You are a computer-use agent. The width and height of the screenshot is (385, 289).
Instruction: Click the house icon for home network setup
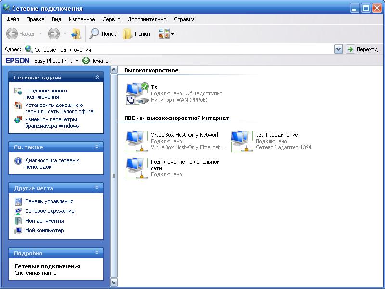tap(18, 105)
